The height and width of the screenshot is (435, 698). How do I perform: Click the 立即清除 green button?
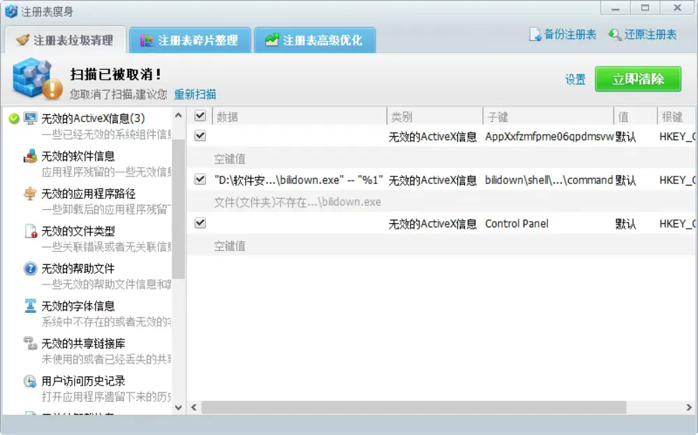coord(639,79)
